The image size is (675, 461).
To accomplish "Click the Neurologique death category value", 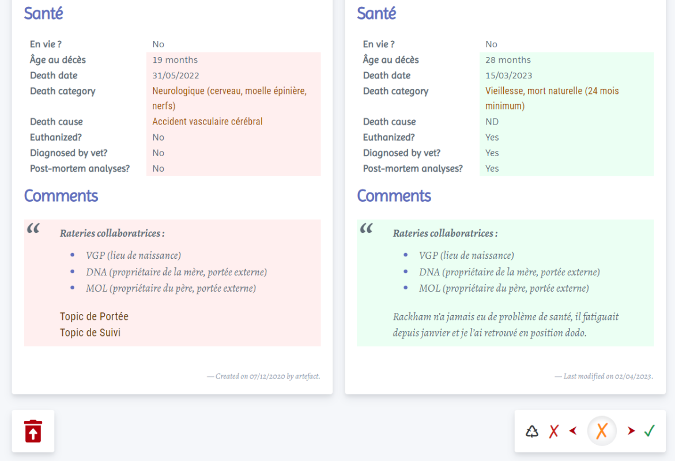I will (229, 98).
